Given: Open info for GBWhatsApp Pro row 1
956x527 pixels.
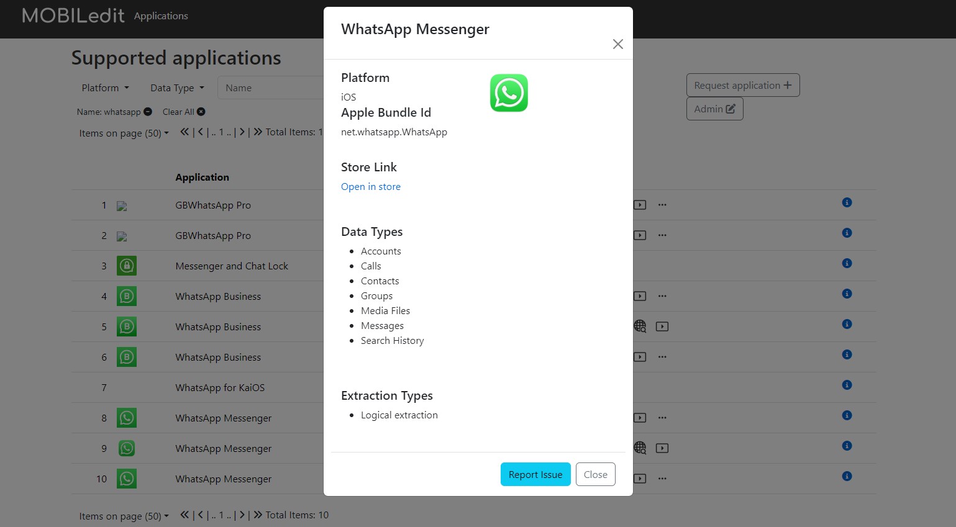Looking at the screenshot, I should click(x=847, y=202).
